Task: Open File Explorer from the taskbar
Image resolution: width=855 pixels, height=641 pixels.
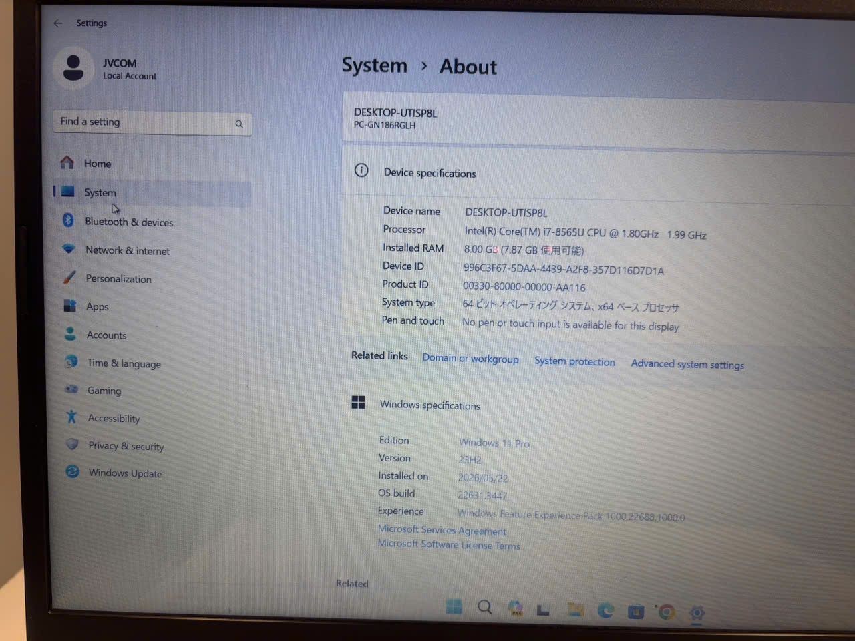Action: (575, 609)
